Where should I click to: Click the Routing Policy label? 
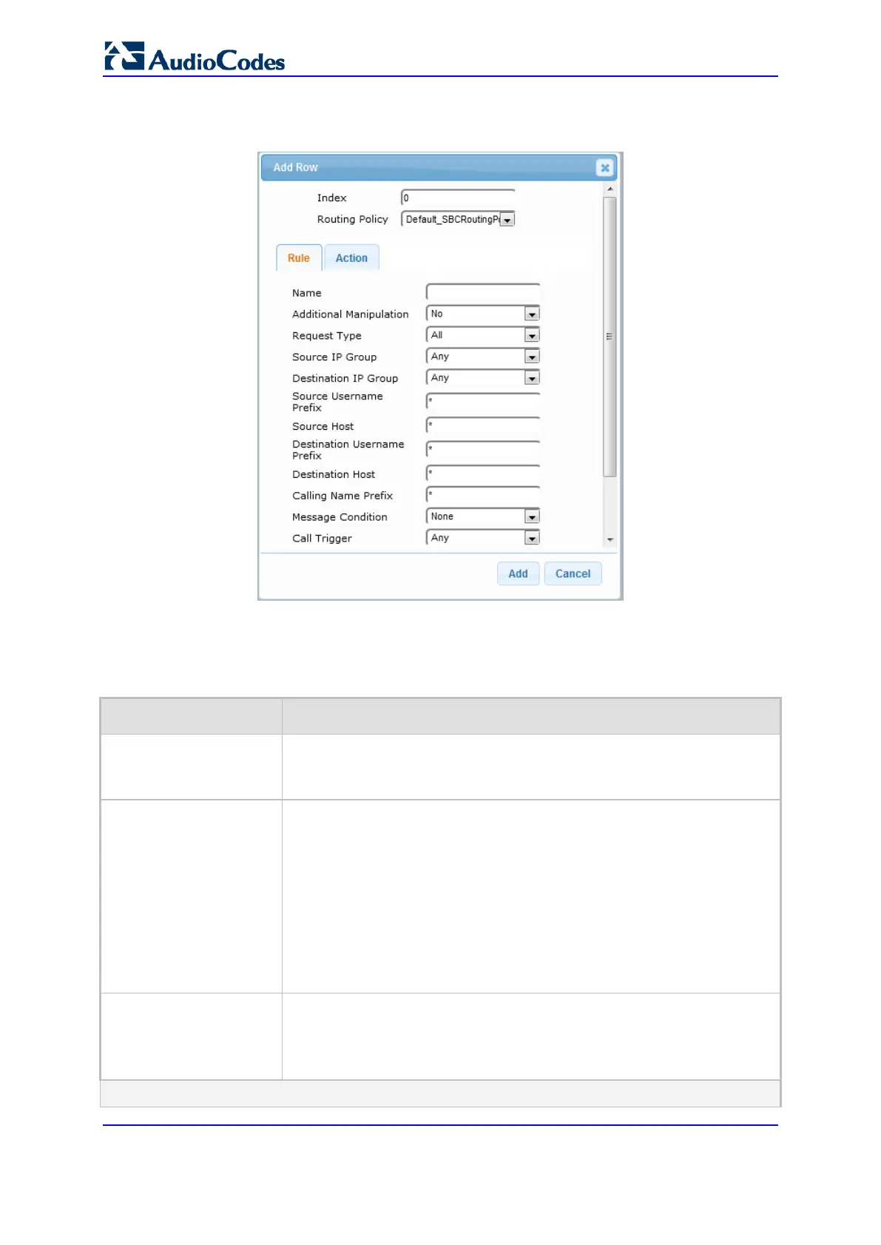pyautogui.click(x=352, y=219)
